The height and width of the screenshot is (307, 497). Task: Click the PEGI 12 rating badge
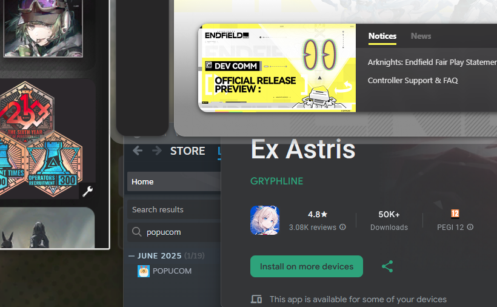[455, 214]
